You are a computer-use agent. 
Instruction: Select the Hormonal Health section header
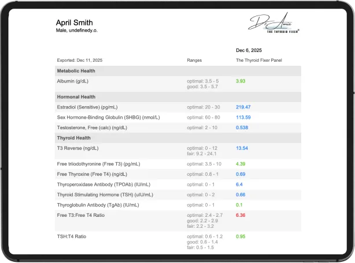(76, 97)
